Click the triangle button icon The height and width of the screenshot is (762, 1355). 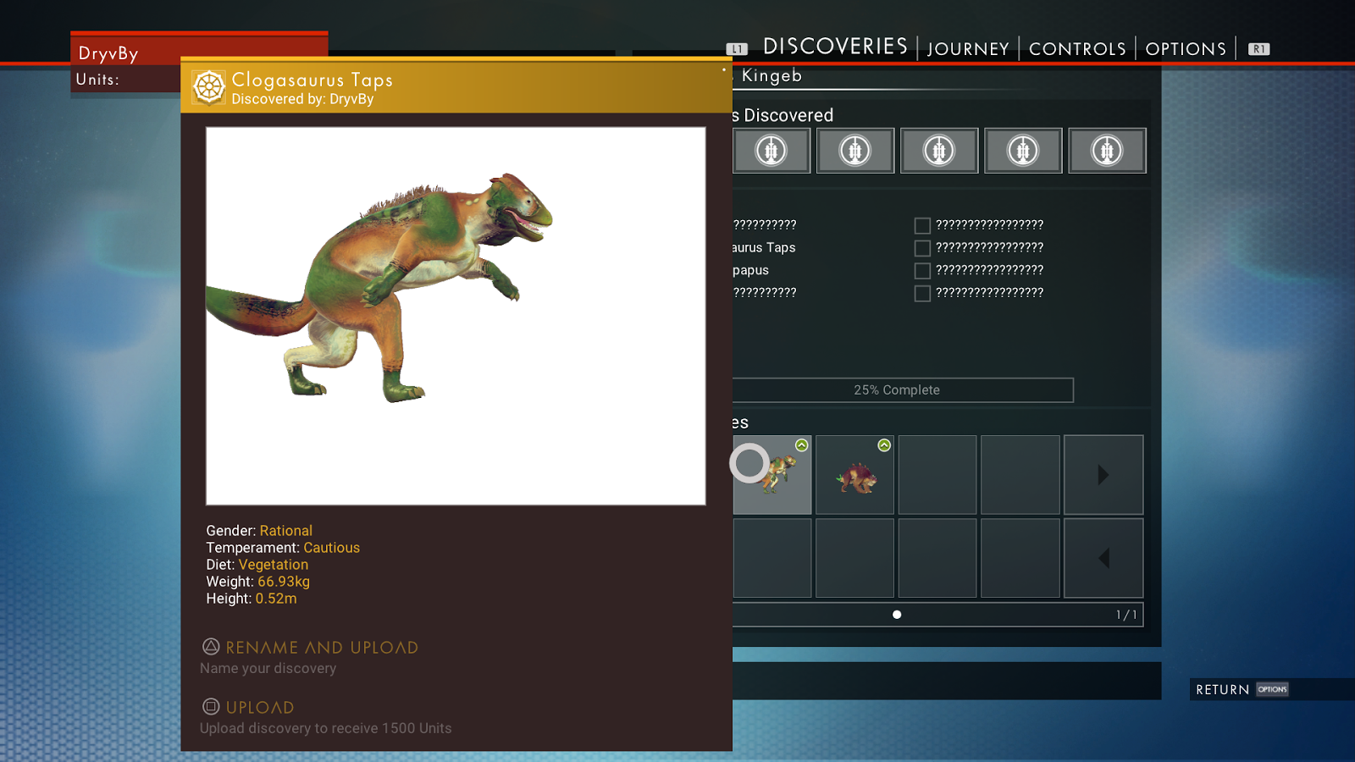coord(211,647)
